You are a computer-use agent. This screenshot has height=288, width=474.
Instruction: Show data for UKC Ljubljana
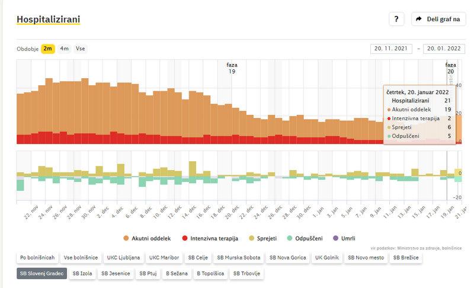pyautogui.click(x=123, y=258)
